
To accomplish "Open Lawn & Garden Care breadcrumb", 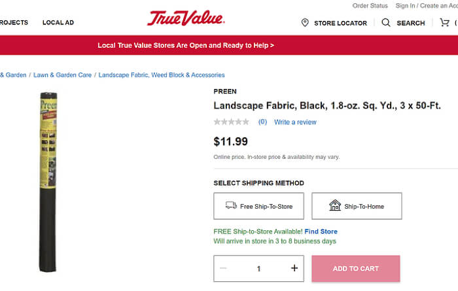I will tap(62, 75).
